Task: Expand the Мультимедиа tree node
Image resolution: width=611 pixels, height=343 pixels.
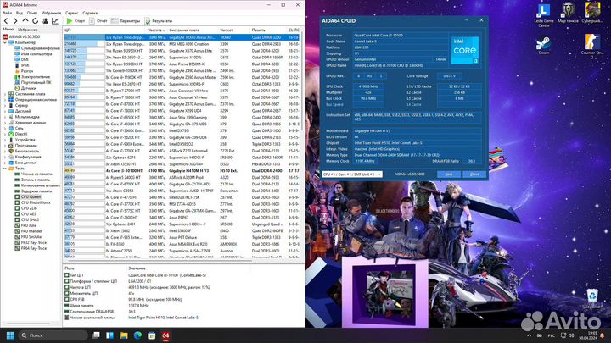Action: click(x=5, y=117)
